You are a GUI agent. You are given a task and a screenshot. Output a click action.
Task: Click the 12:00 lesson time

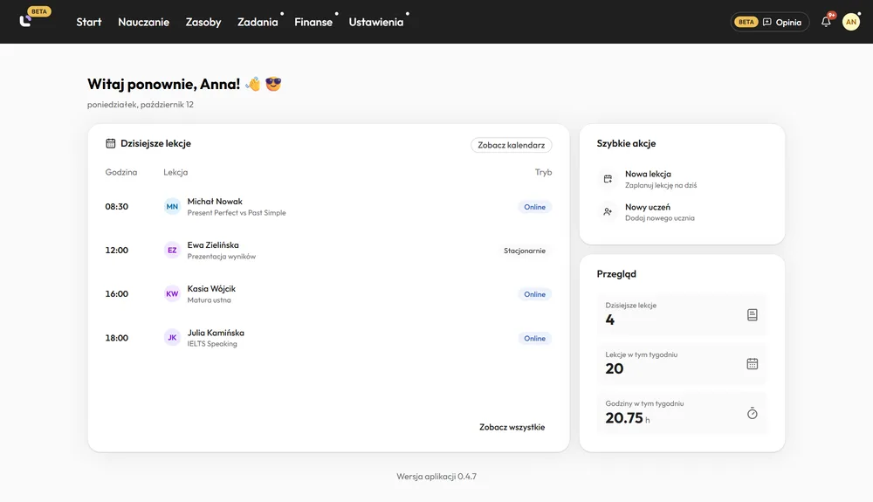point(116,250)
